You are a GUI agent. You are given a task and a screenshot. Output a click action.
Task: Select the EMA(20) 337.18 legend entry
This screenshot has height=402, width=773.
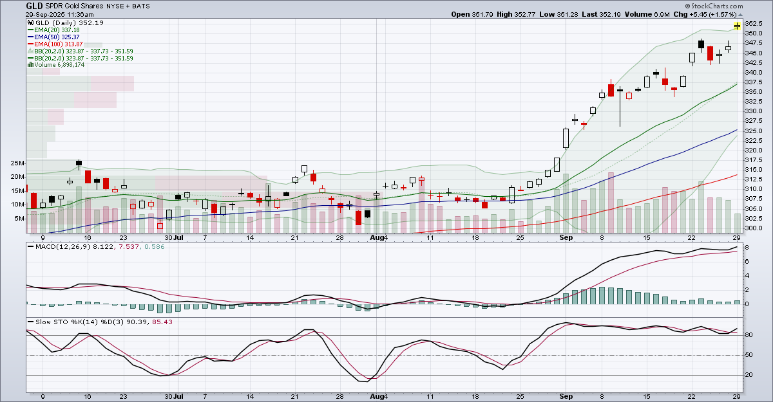point(56,30)
